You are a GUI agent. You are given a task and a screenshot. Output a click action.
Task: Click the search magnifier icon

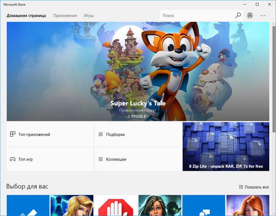(238, 15)
